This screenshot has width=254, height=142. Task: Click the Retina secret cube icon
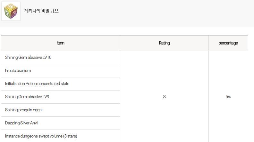coord(11,11)
